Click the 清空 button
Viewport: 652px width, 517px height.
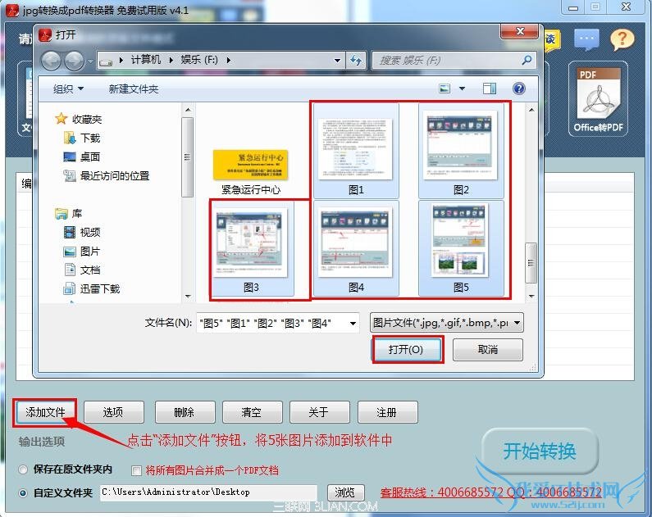[252, 412]
